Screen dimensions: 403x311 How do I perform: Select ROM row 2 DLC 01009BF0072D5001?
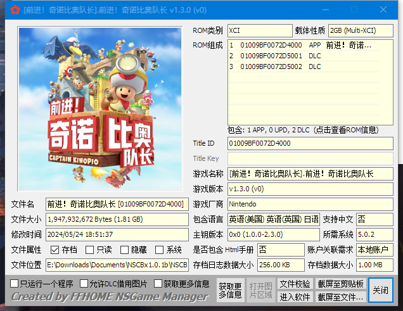[x=304, y=56]
